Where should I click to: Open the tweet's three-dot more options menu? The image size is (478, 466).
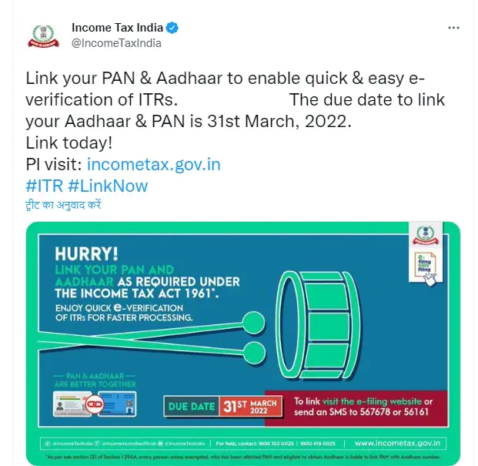[453, 28]
